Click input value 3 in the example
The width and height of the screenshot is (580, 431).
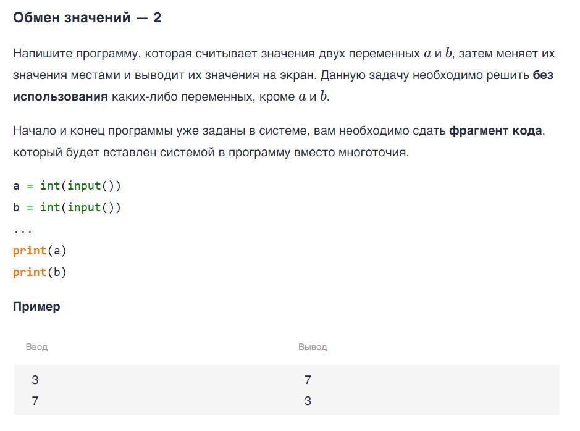[35, 380]
